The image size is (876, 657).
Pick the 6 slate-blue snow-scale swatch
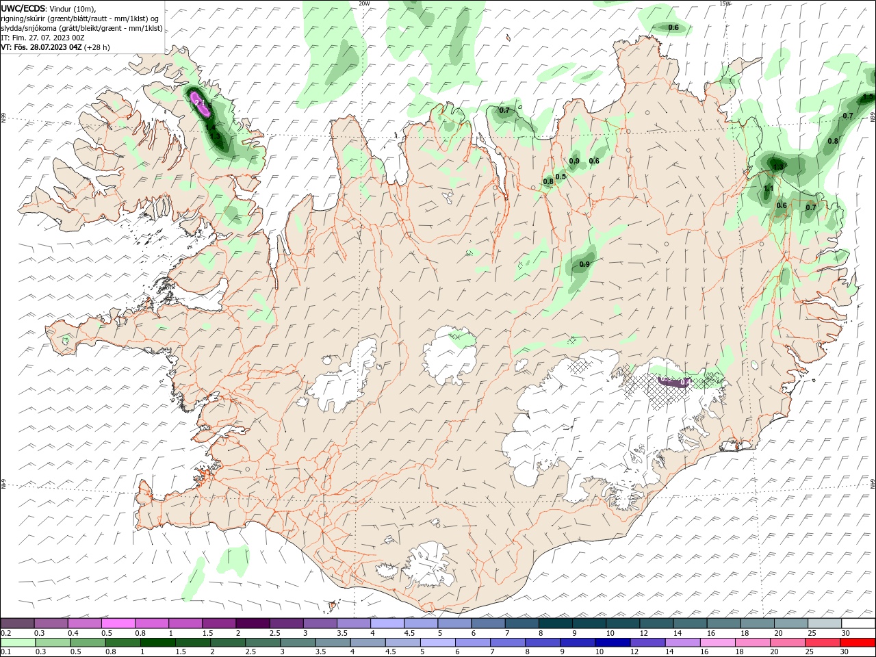(488, 623)
